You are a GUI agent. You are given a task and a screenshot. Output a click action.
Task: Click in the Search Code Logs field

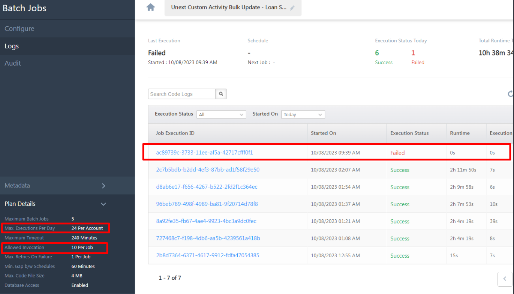point(182,94)
